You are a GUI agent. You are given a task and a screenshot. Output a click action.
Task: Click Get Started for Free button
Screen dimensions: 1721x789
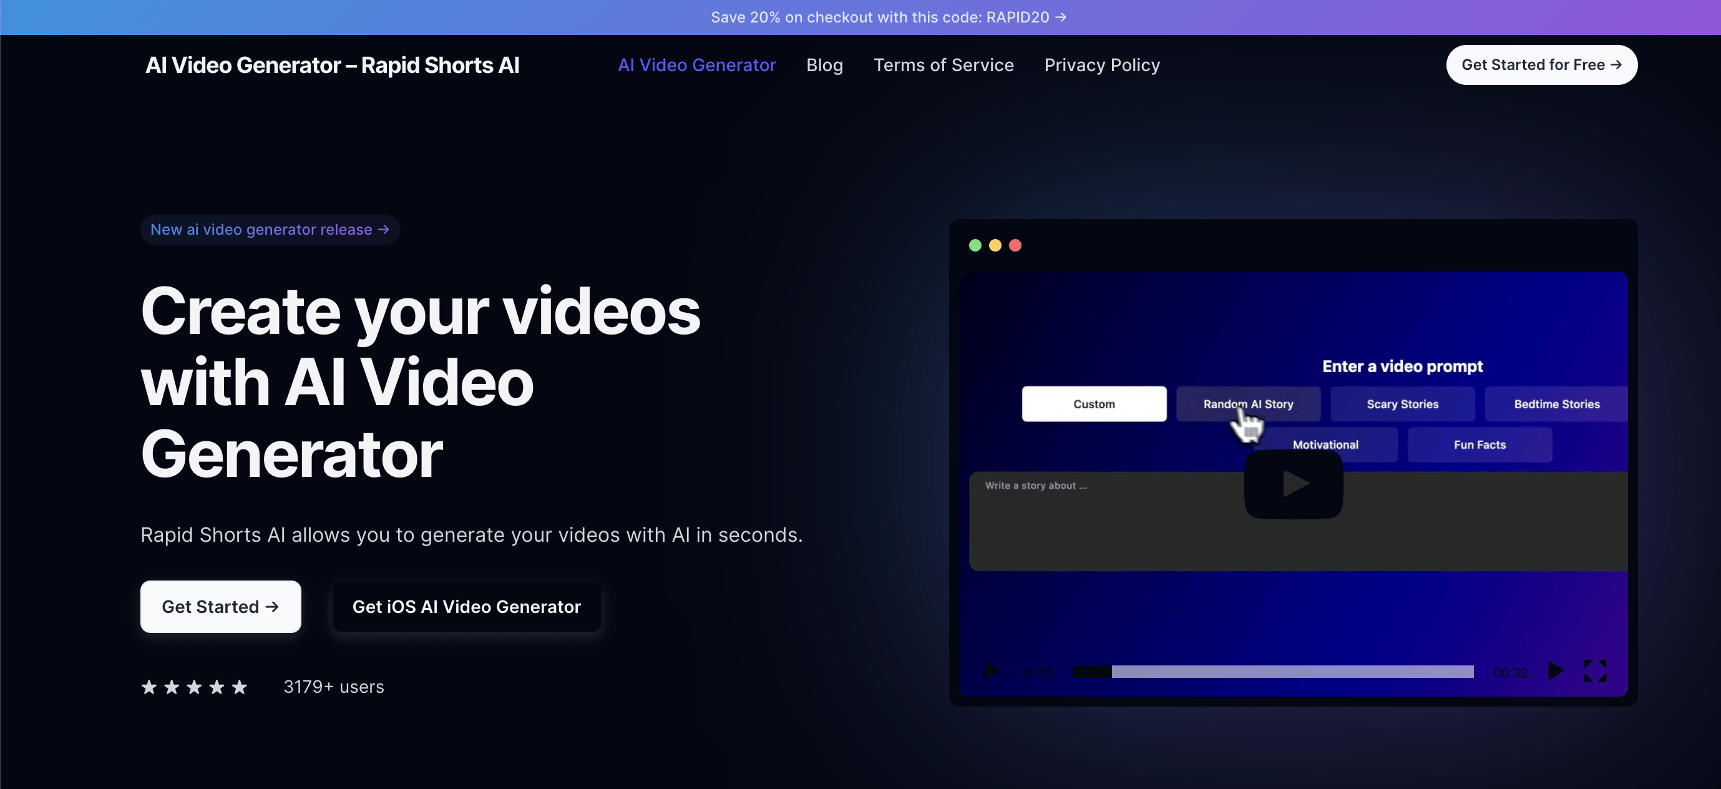pyautogui.click(x=1541, y=65)
